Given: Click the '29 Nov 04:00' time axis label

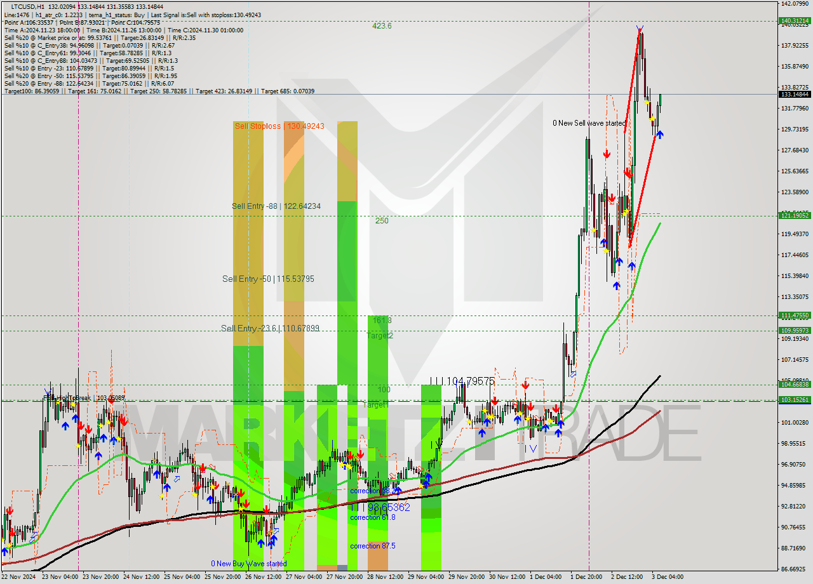Looking at the screenshot, I should coord(425,577).
